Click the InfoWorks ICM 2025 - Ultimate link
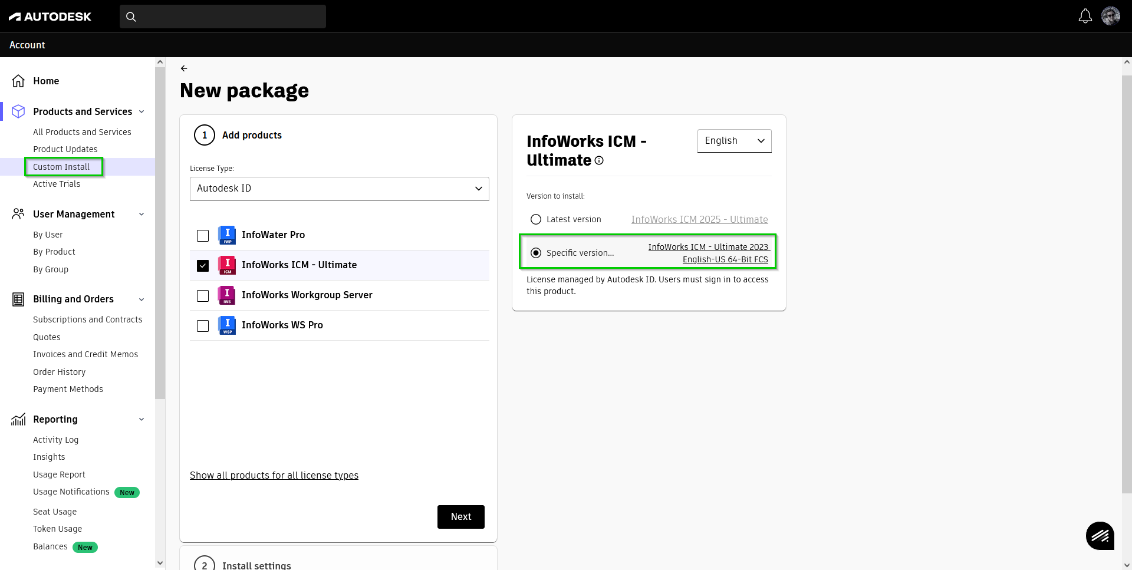 tap(699, 219)
